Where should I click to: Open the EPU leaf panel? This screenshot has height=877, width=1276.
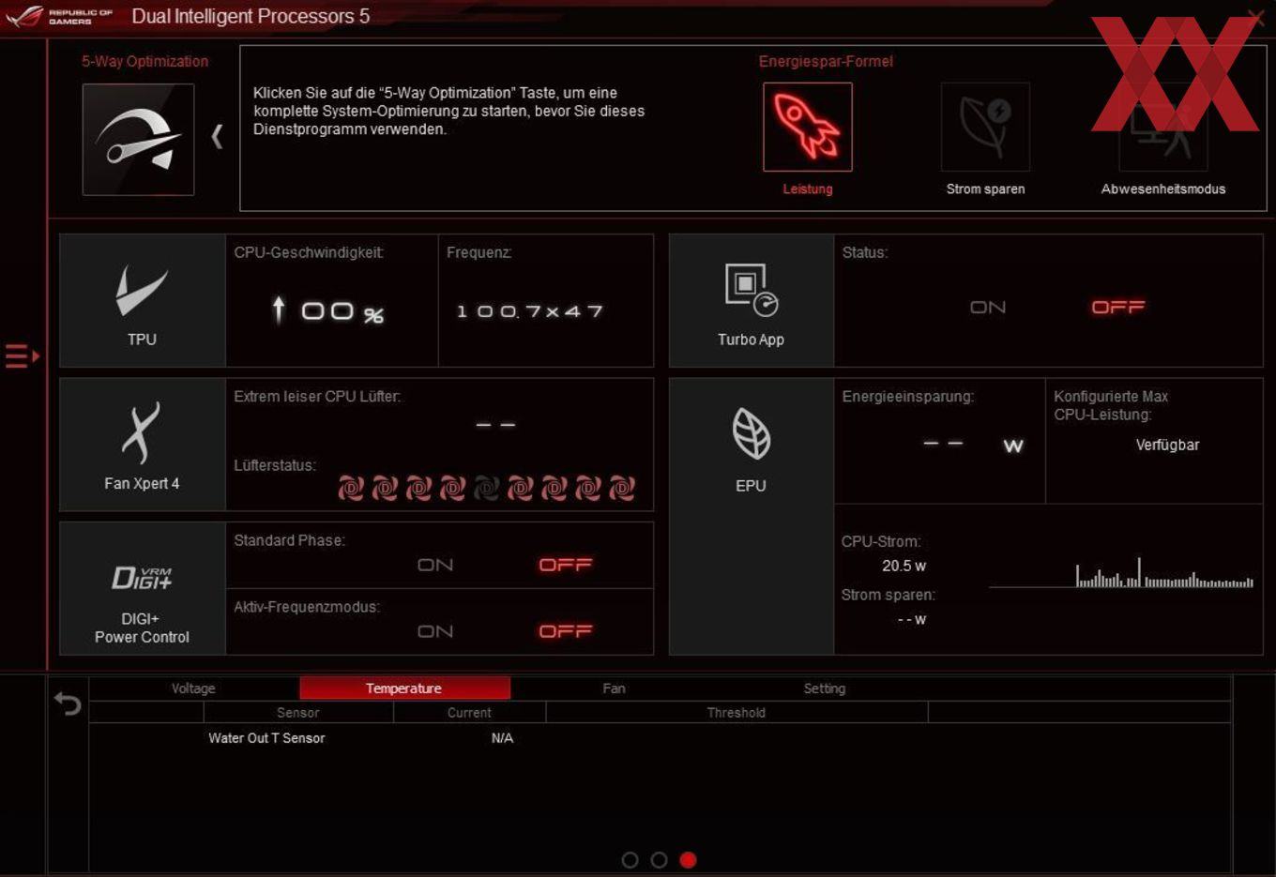click(751, 516)
